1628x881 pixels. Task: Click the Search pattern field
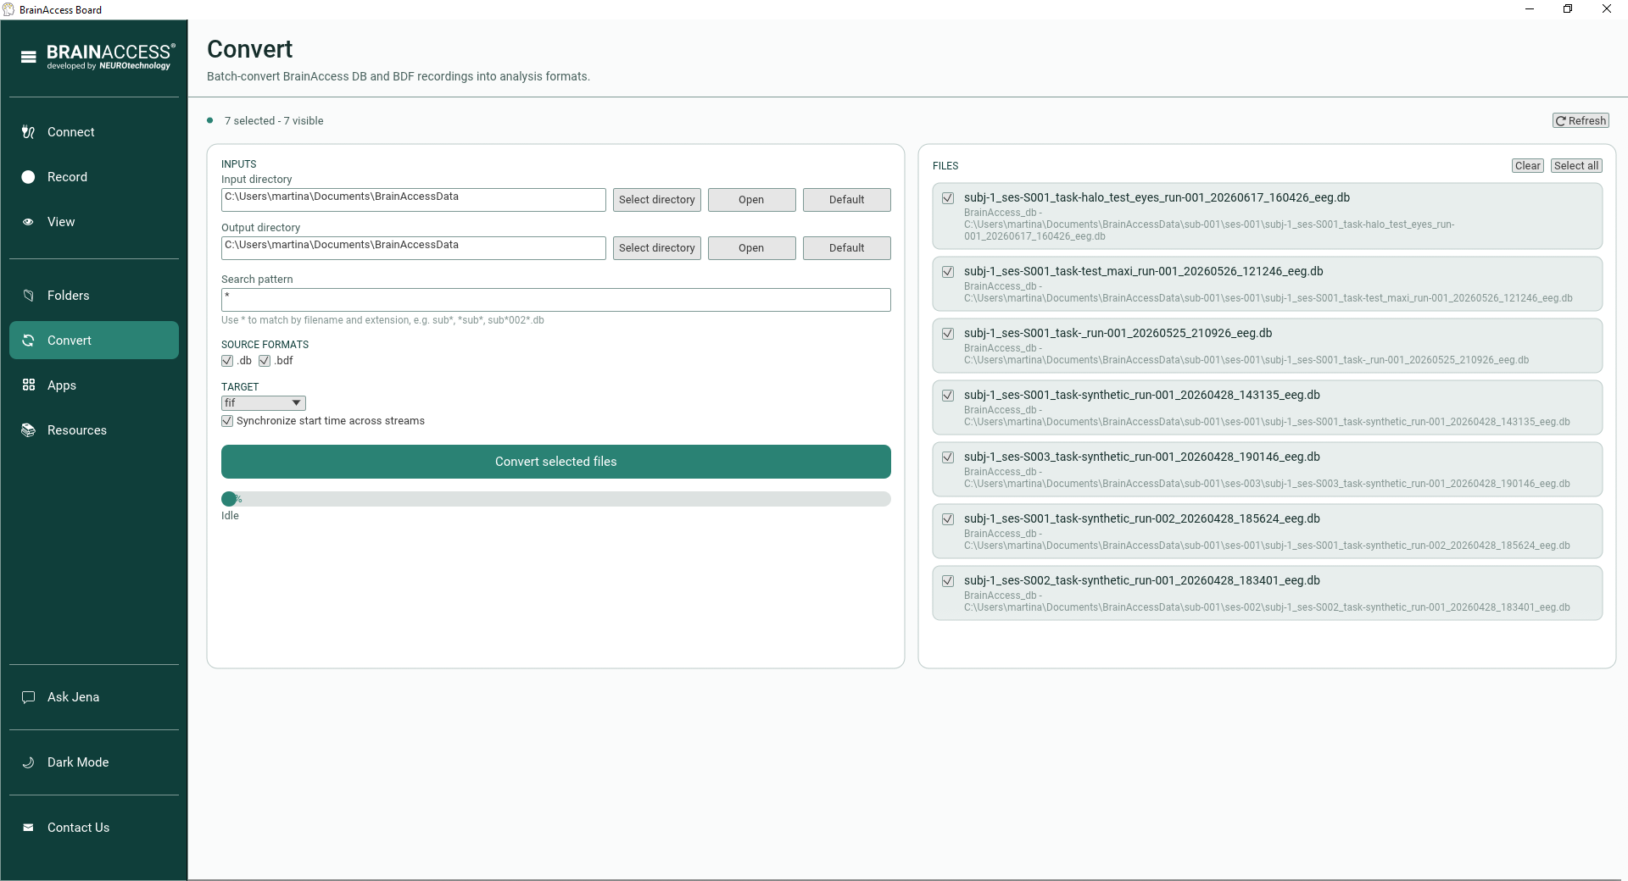click(x=556, y=300)
